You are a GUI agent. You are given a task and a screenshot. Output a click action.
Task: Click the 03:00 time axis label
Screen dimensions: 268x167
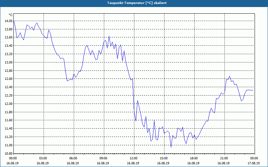[43, 158]
